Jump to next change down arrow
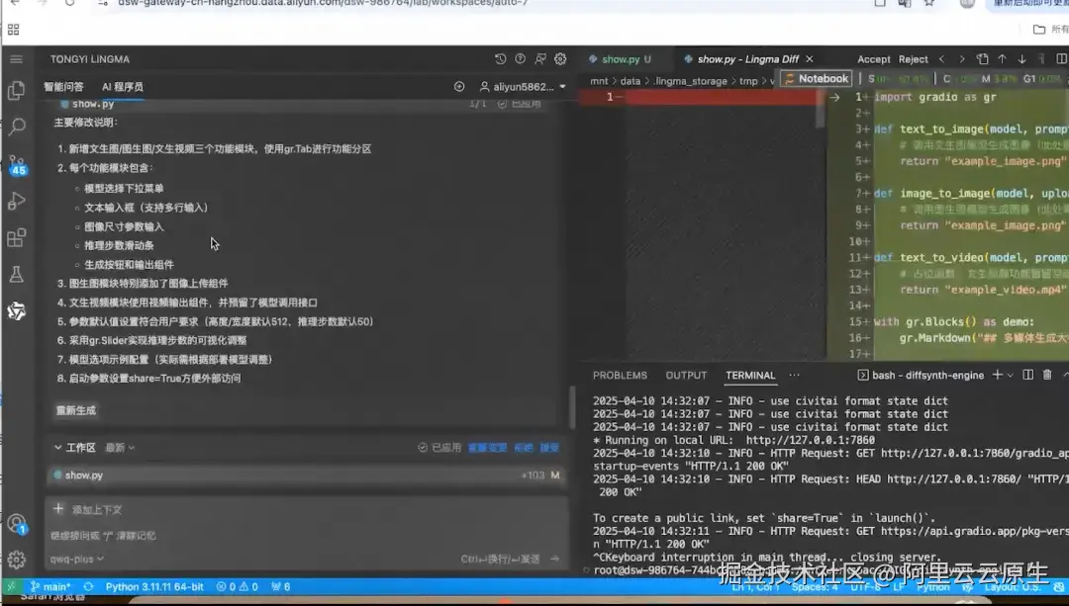This screenshot has height=606, width=1069. [1021, 59]
